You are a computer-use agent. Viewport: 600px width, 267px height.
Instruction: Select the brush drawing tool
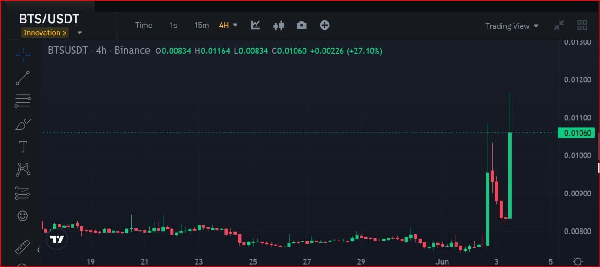point(23,124)
